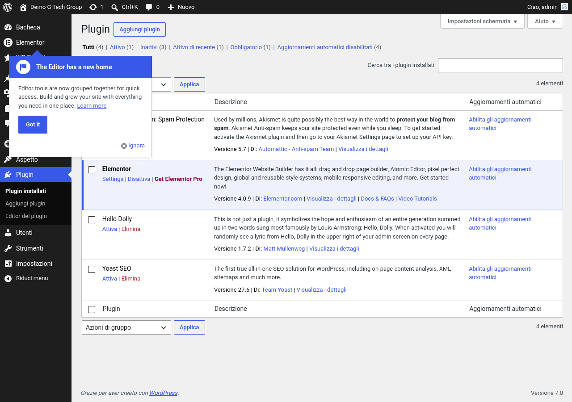
Task: Click Elimina under Yoast SEO
Action: coord(131,279)
